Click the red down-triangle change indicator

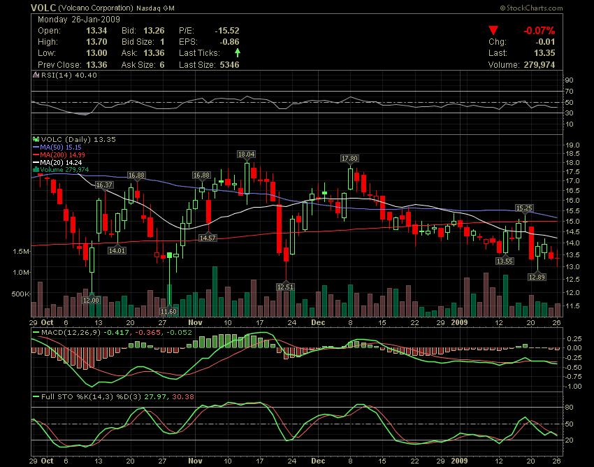[493, 30]
